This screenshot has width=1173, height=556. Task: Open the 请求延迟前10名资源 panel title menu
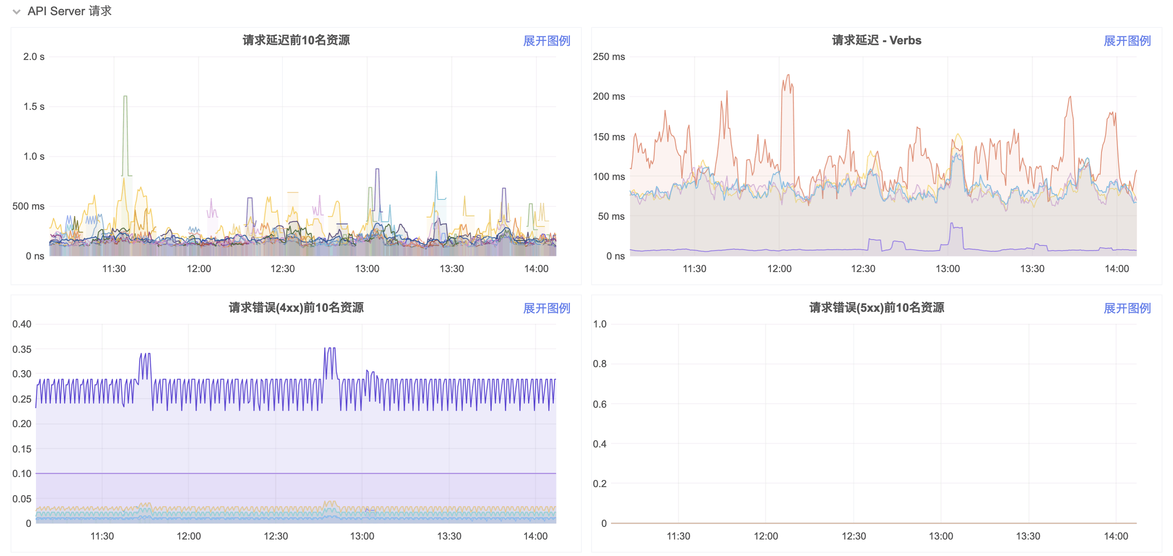click(x=296, y=40)
